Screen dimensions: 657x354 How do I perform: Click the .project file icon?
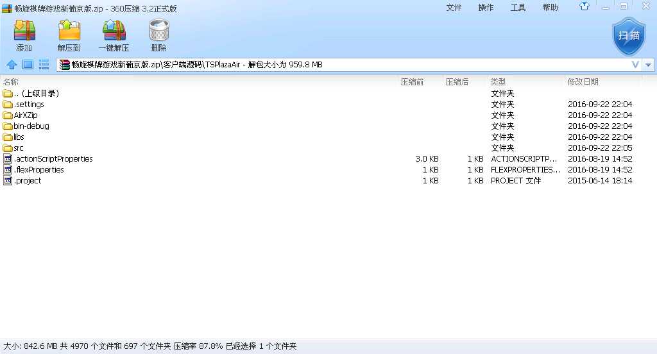pyautogui.click(x=8, y=181)
